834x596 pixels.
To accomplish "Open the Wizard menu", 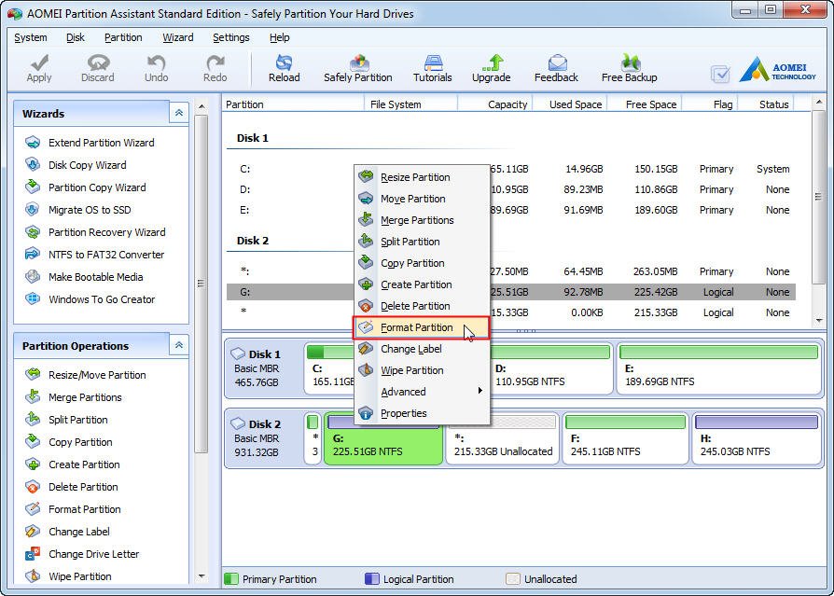I will pos(177,37).
